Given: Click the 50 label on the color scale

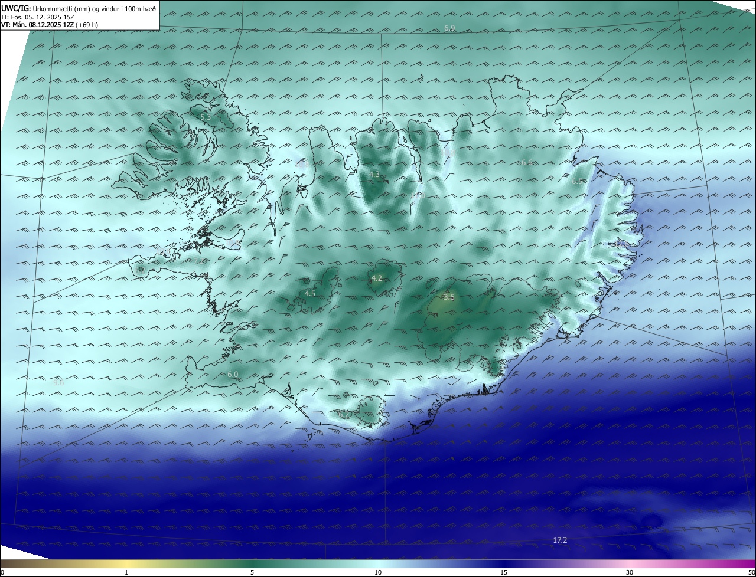Looking at the screenshot, I should coord(751,573).
